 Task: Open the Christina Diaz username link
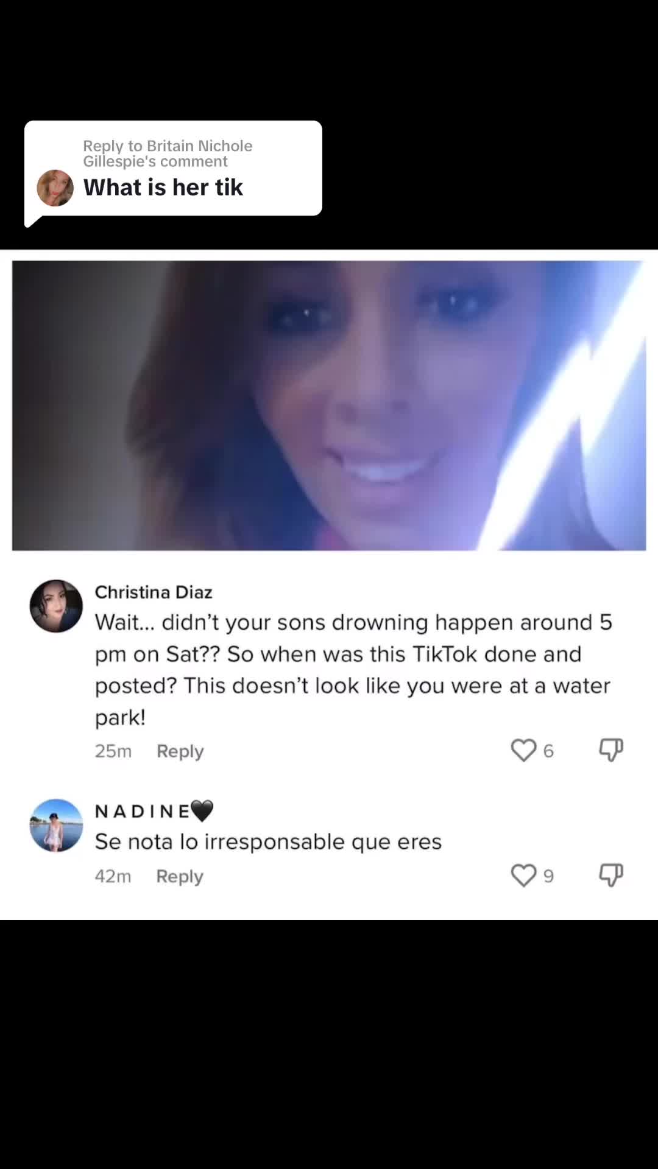point(154,592)
